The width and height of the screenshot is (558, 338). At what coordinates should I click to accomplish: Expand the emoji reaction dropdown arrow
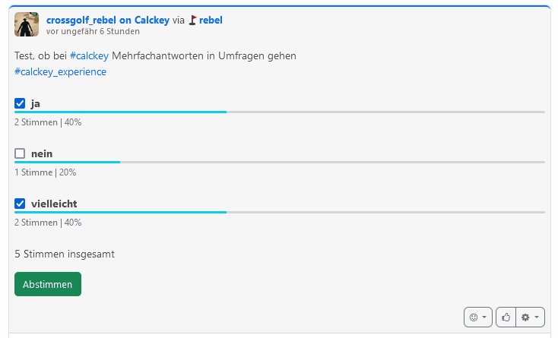(x=484, y=317)
